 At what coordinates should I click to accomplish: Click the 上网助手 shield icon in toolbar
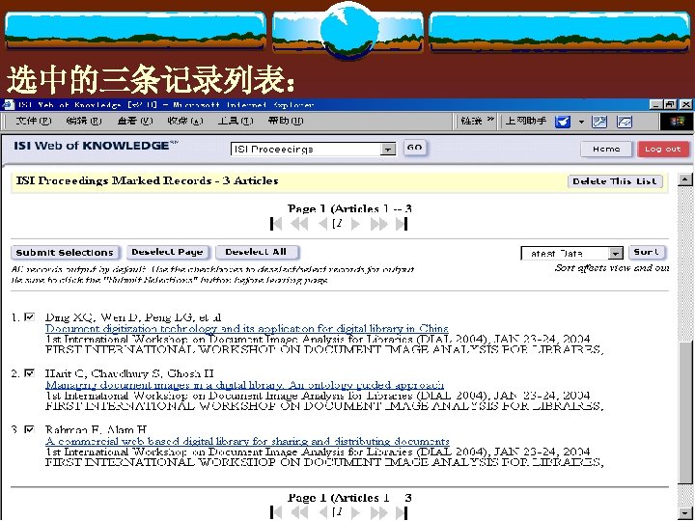pyautogui.click(x=563, y=122)
